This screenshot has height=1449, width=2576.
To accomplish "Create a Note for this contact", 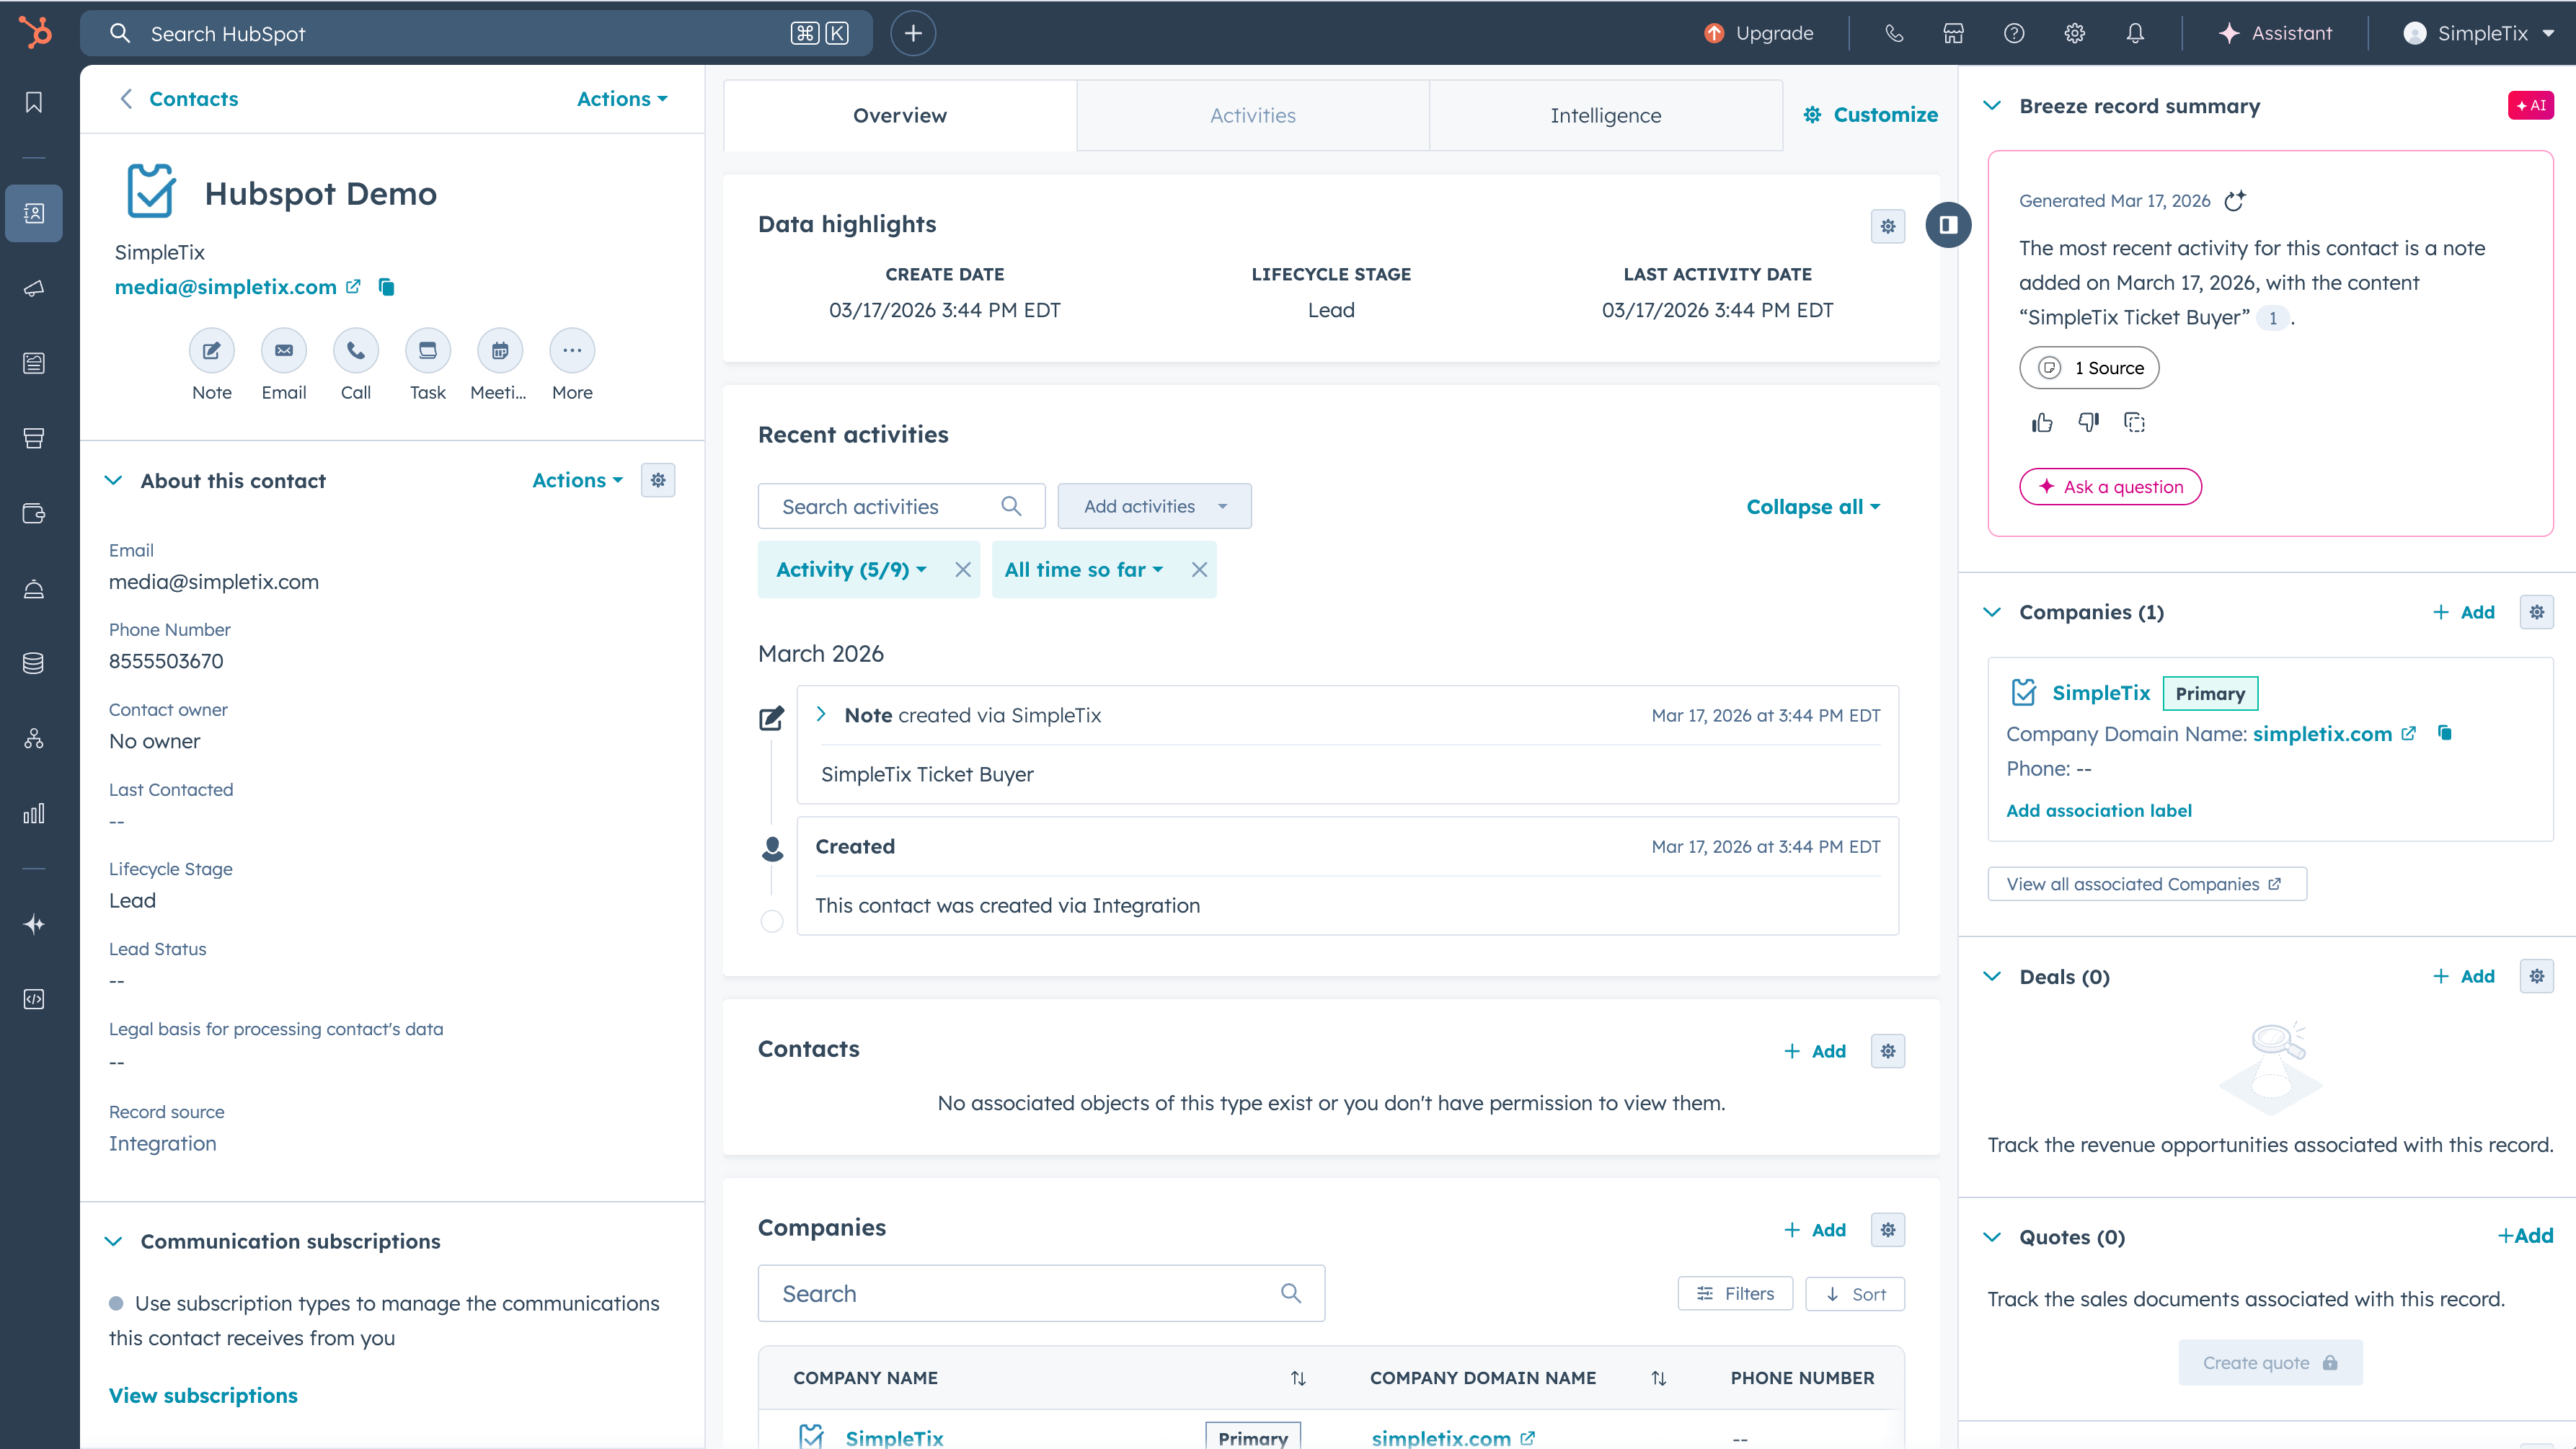I will click(211, 351).
